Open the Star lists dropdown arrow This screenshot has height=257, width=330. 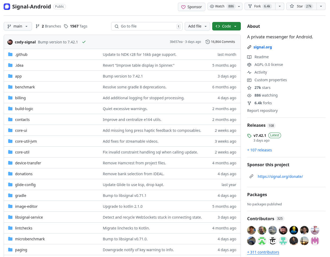[x=321, y=6]
